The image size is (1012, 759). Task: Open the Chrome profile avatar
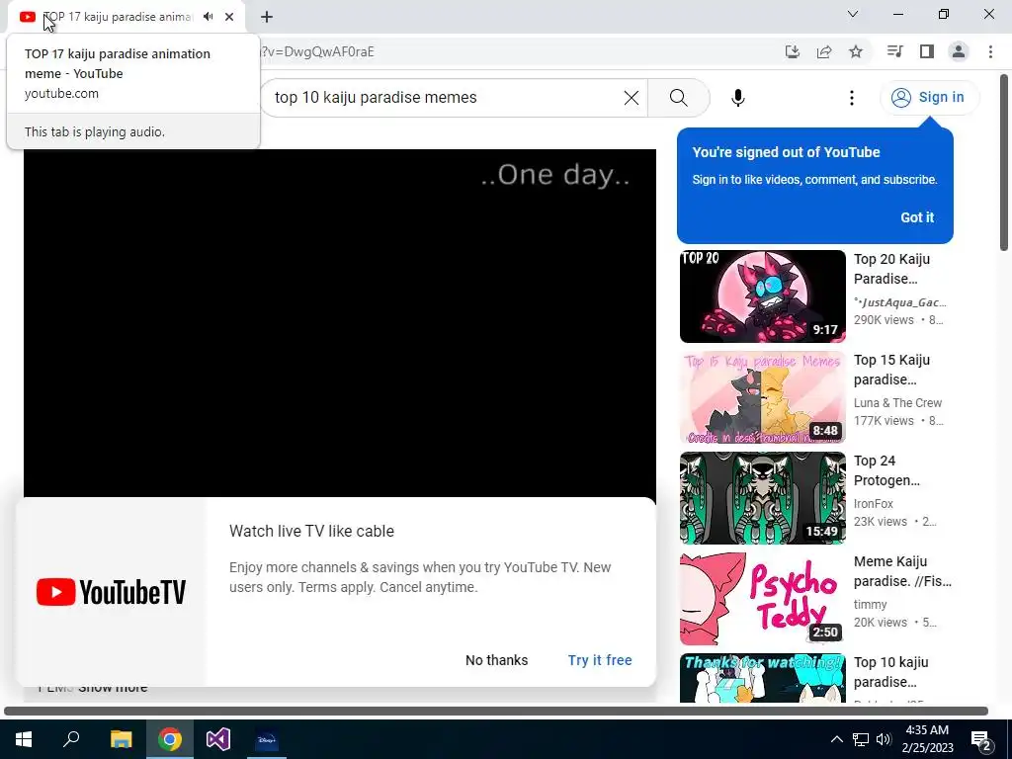959,51
